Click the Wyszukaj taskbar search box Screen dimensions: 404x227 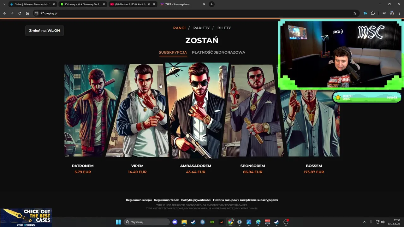click(147, 222)
